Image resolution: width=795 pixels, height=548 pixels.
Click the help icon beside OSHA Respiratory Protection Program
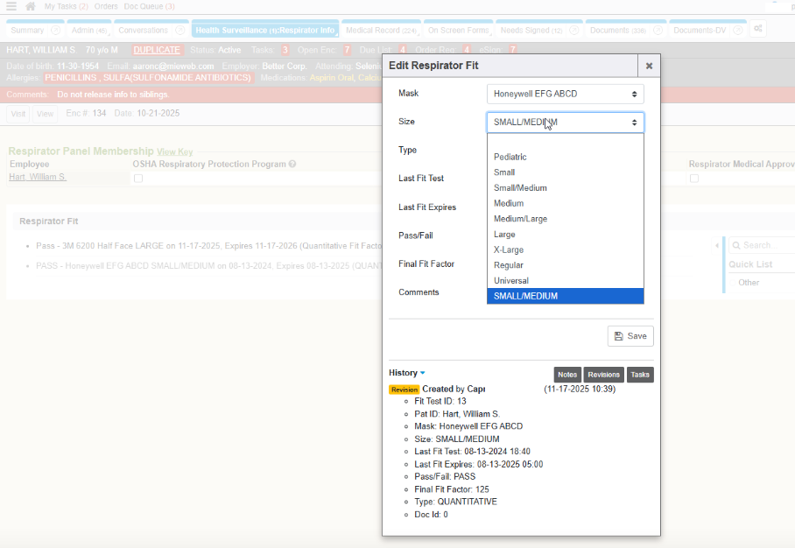tap(292, 164)
